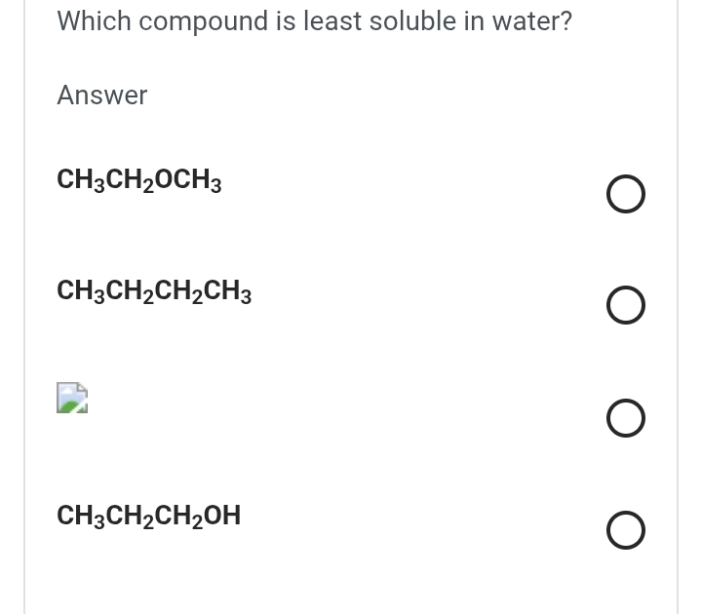This screenshot has width=702, height=614.
Task: Select the CH3CH2OCH3 radio button
Action: (x=625, y=194)
